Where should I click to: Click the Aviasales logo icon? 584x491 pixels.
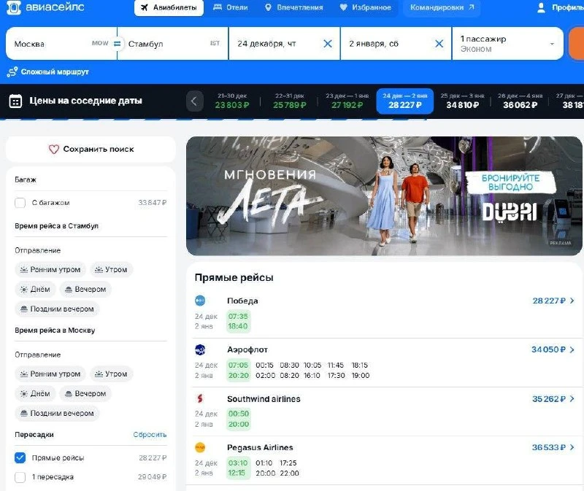point(14,7)
